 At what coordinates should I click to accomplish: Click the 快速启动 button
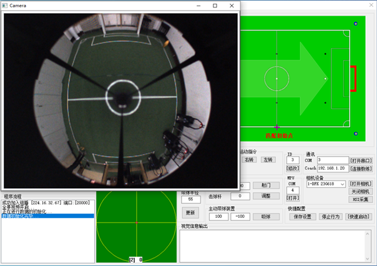360,217
